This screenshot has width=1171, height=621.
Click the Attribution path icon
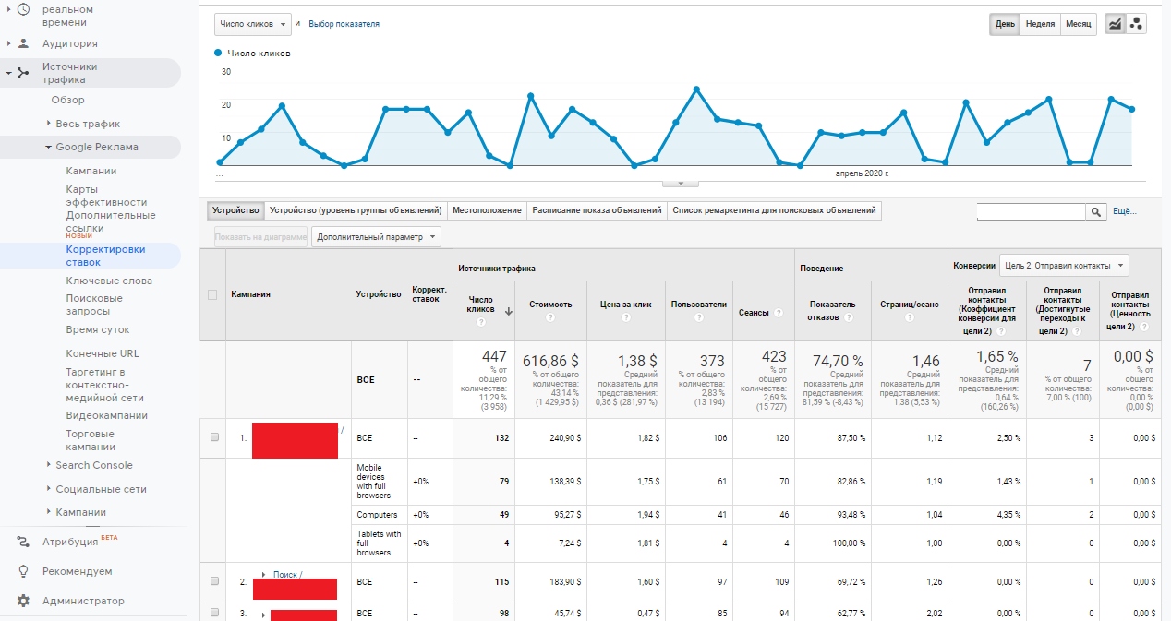point(23,542)
